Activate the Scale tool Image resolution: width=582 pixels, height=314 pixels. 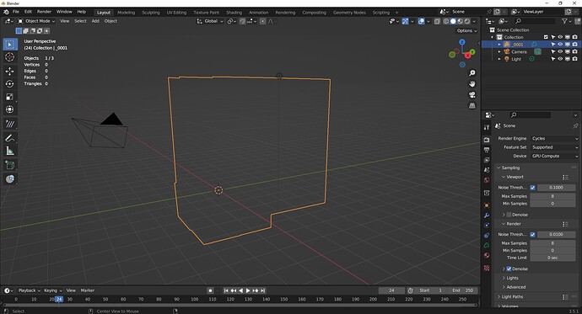(10, 97)
